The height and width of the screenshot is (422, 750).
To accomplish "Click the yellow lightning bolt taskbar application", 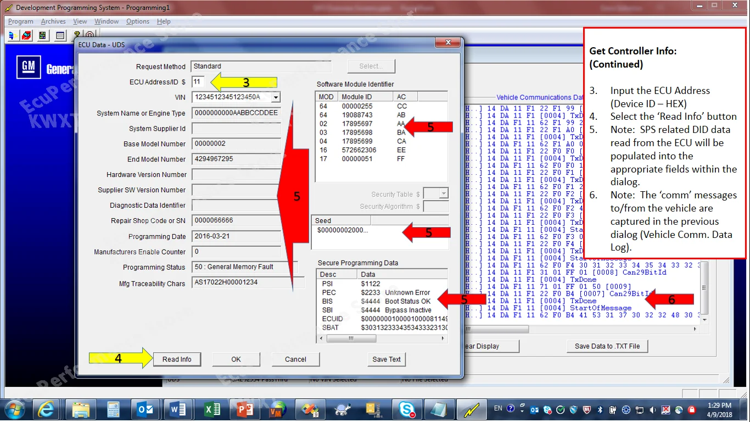I will [x=472, y=410].
